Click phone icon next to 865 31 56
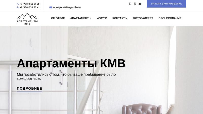 click(x=18, y=4)
